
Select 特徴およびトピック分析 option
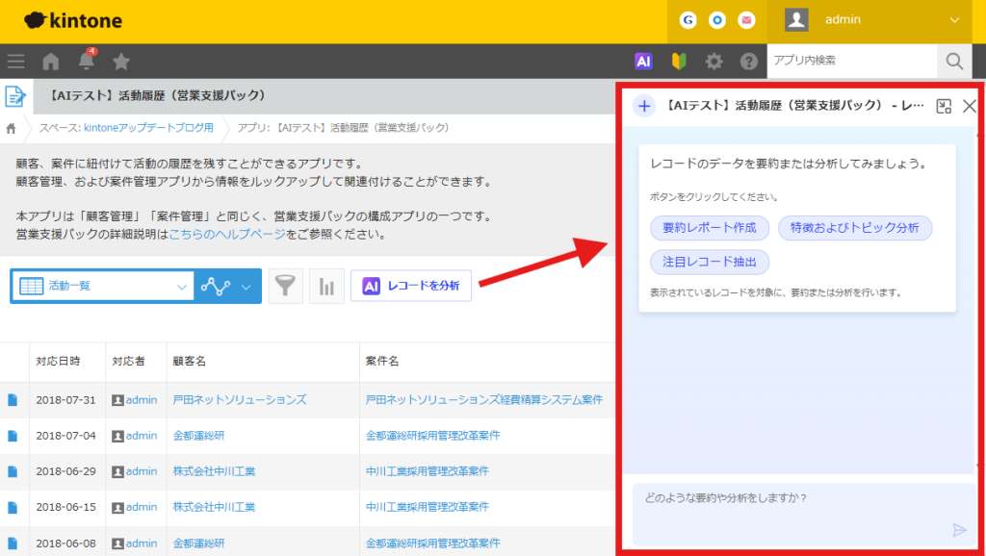coord(854,228)
